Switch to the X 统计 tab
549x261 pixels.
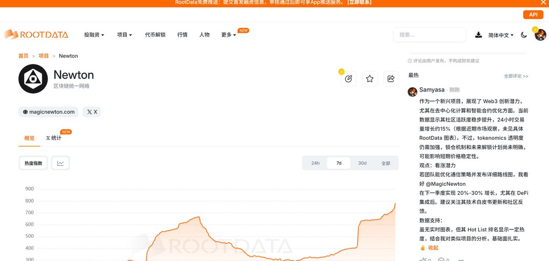[54, 138]
